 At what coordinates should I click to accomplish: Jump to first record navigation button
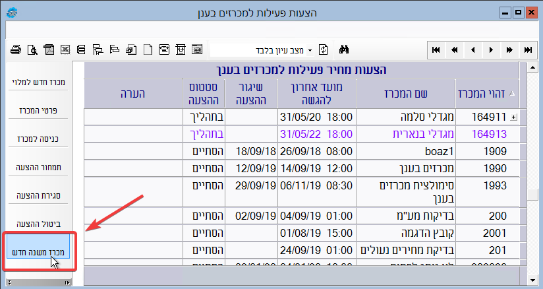(x=436, y=49)
